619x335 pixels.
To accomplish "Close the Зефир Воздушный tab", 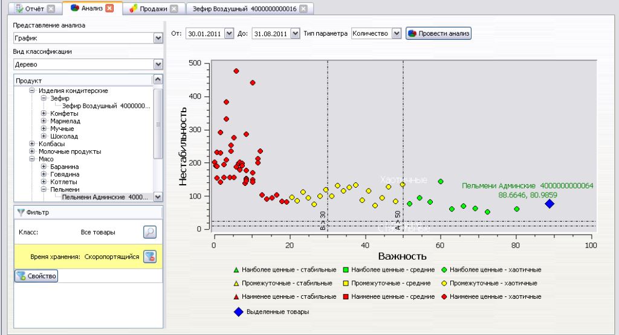I will click(303, 8).
